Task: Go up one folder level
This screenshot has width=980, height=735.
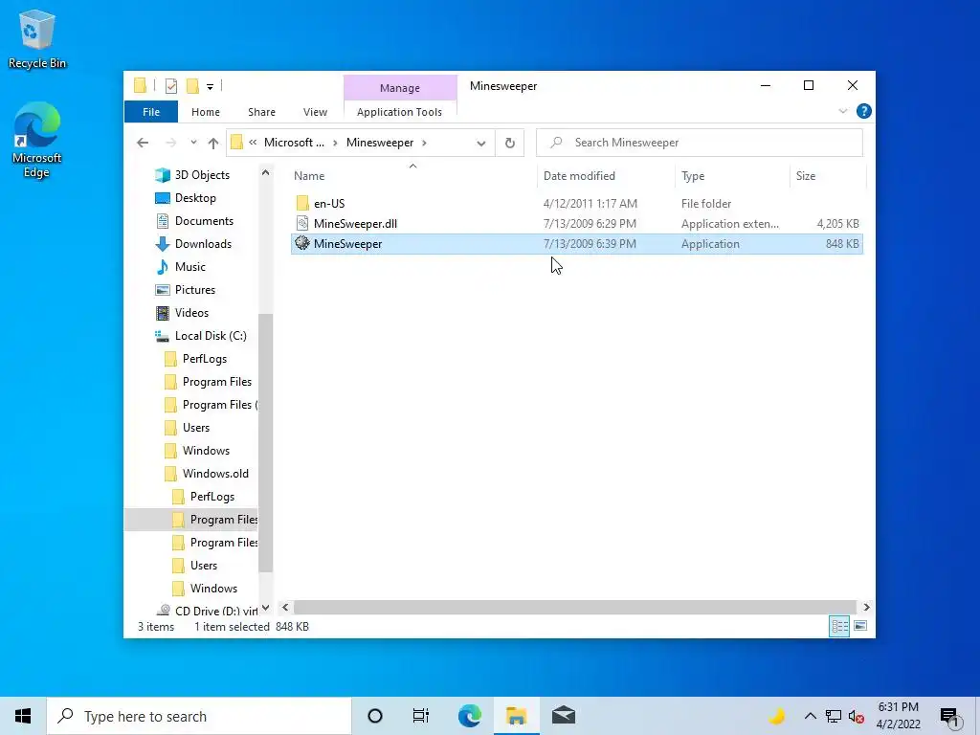Action: tap(213, 143)
